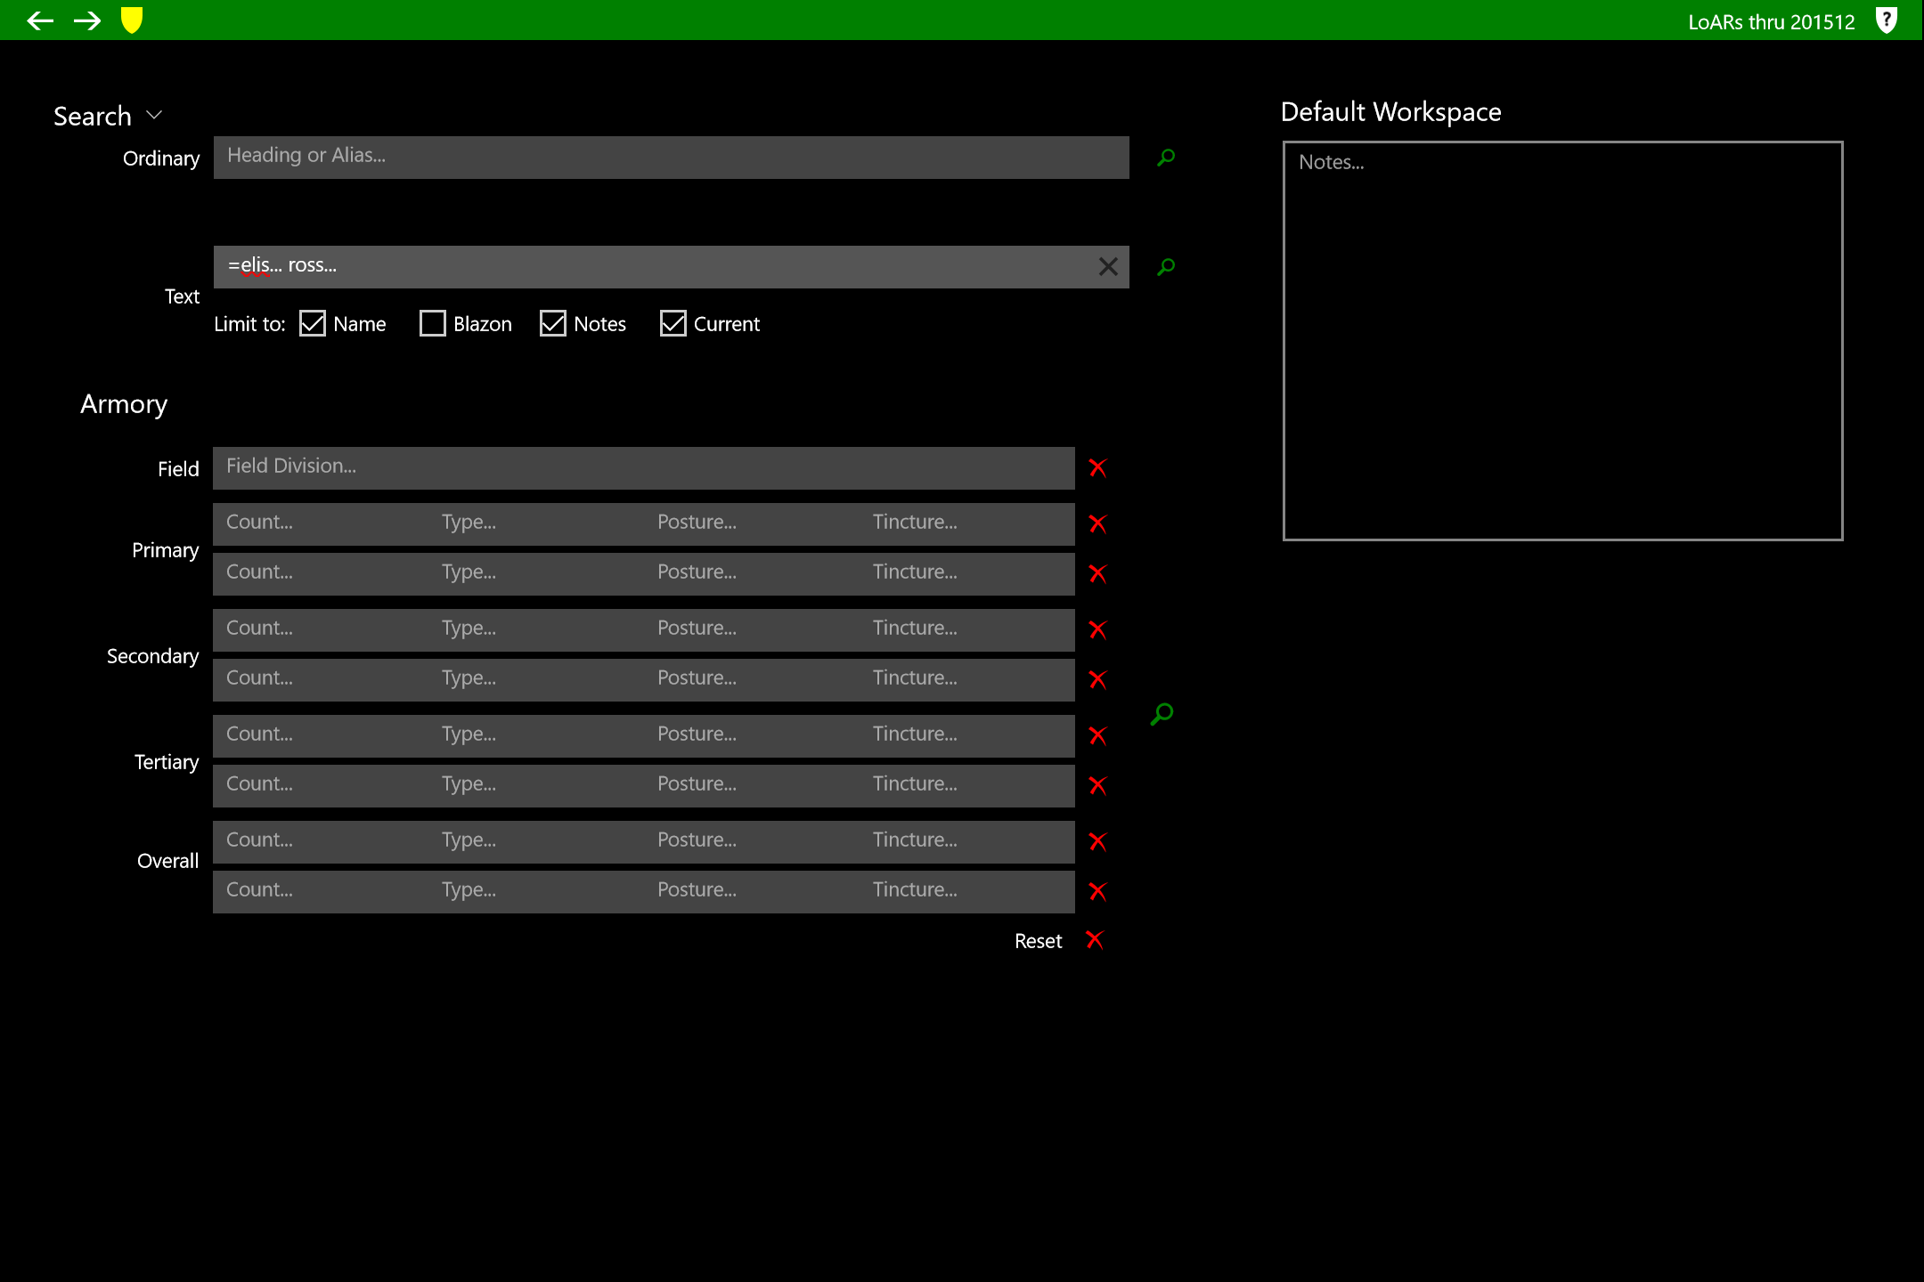
Task: Click the forward arrow navigation icon
Action: pyautogui.click(x=86, y=20)
